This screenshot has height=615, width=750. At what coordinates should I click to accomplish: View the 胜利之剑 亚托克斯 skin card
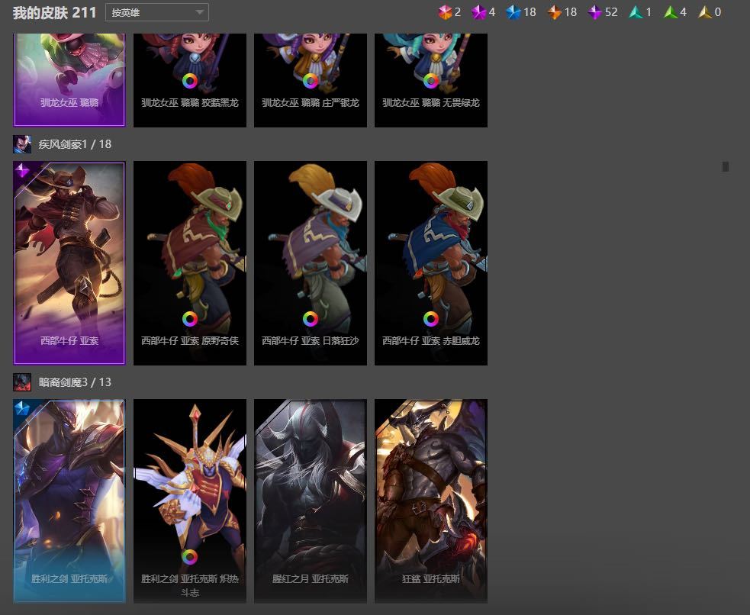pyautogui.click(x=69, y=501)
